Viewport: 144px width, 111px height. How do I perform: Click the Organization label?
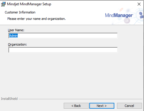(17, 44)
